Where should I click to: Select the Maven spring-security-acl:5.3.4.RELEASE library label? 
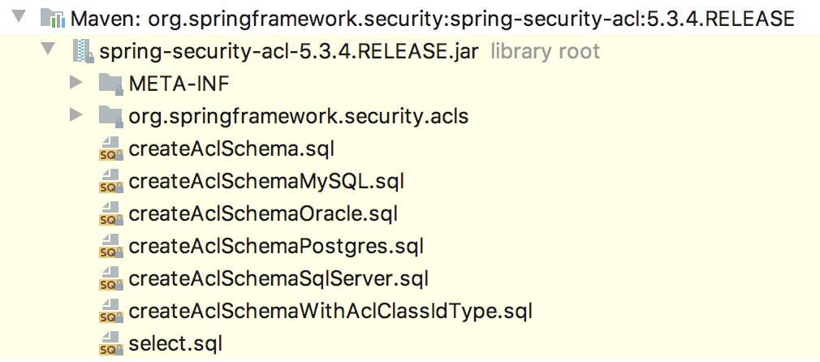(432, 18)
